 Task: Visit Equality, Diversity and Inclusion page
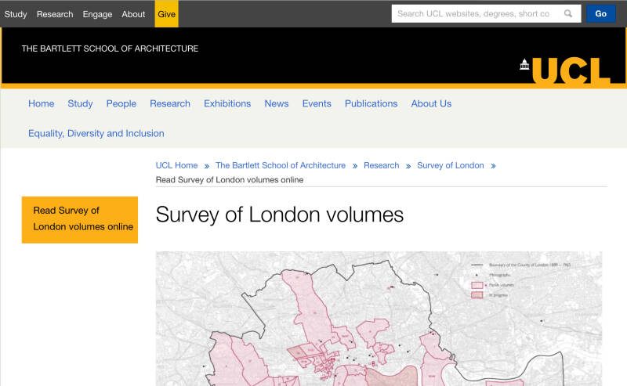point(96,133)
